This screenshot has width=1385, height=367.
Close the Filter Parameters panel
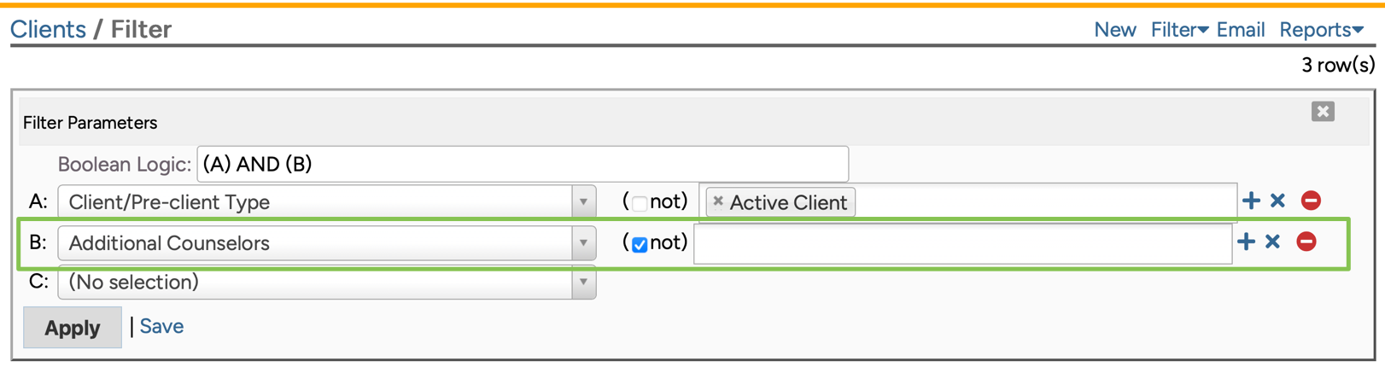point(1323,112)
